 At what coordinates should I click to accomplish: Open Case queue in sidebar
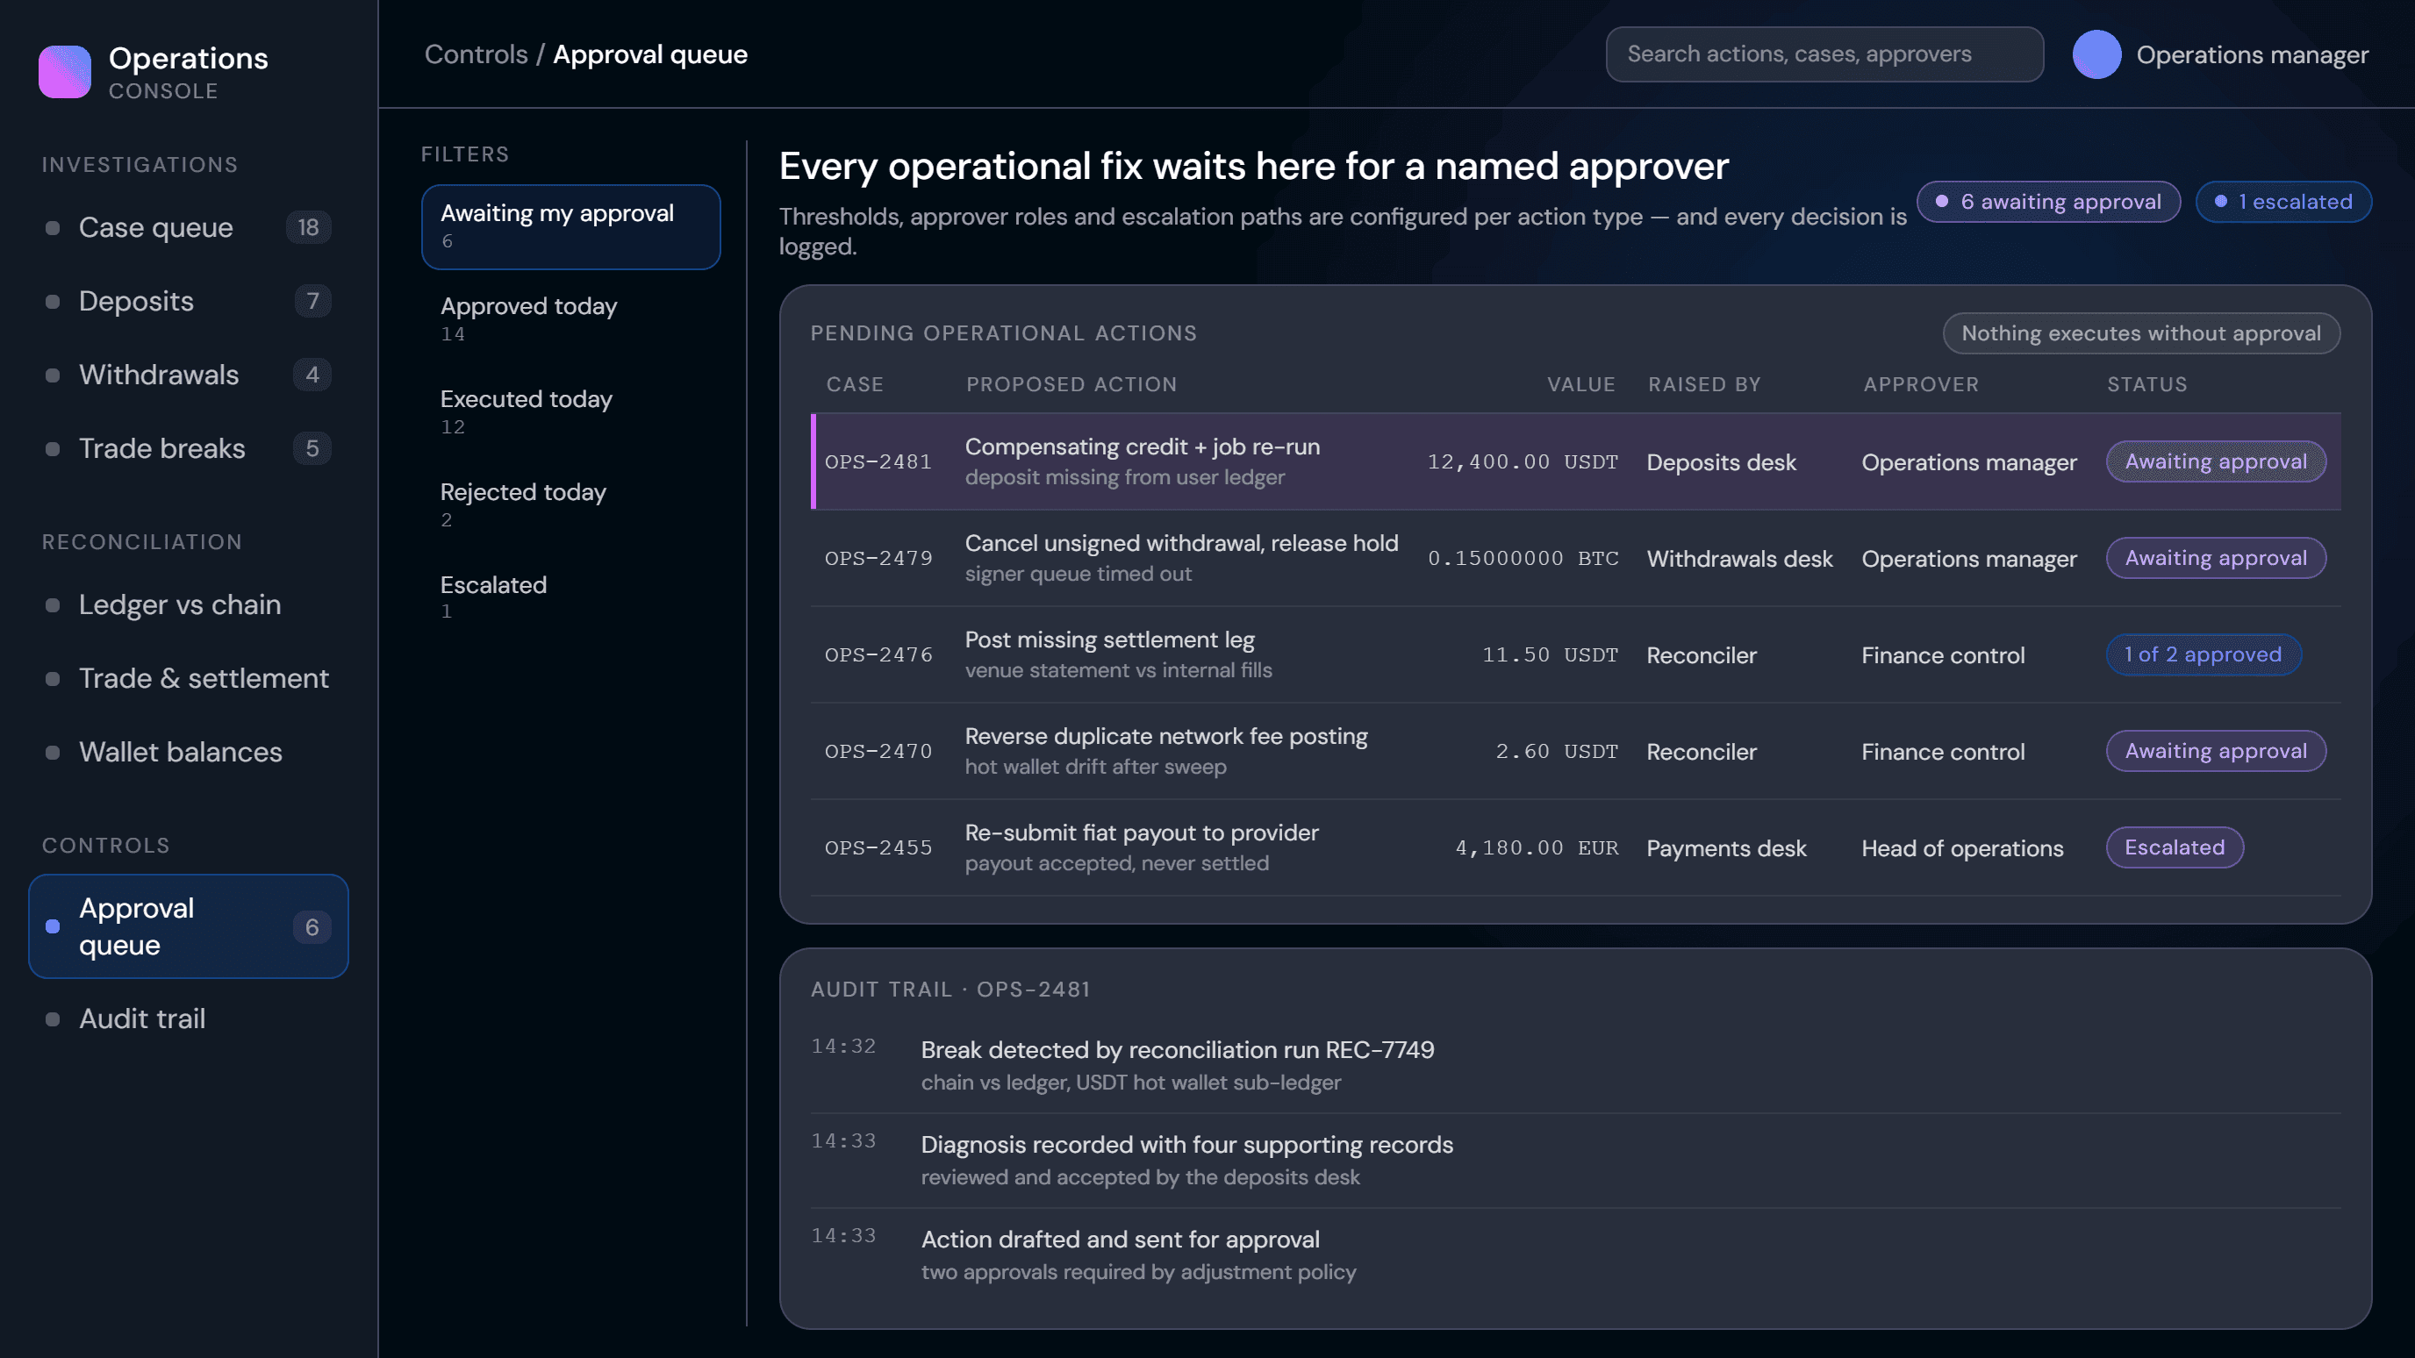(189, 227)
